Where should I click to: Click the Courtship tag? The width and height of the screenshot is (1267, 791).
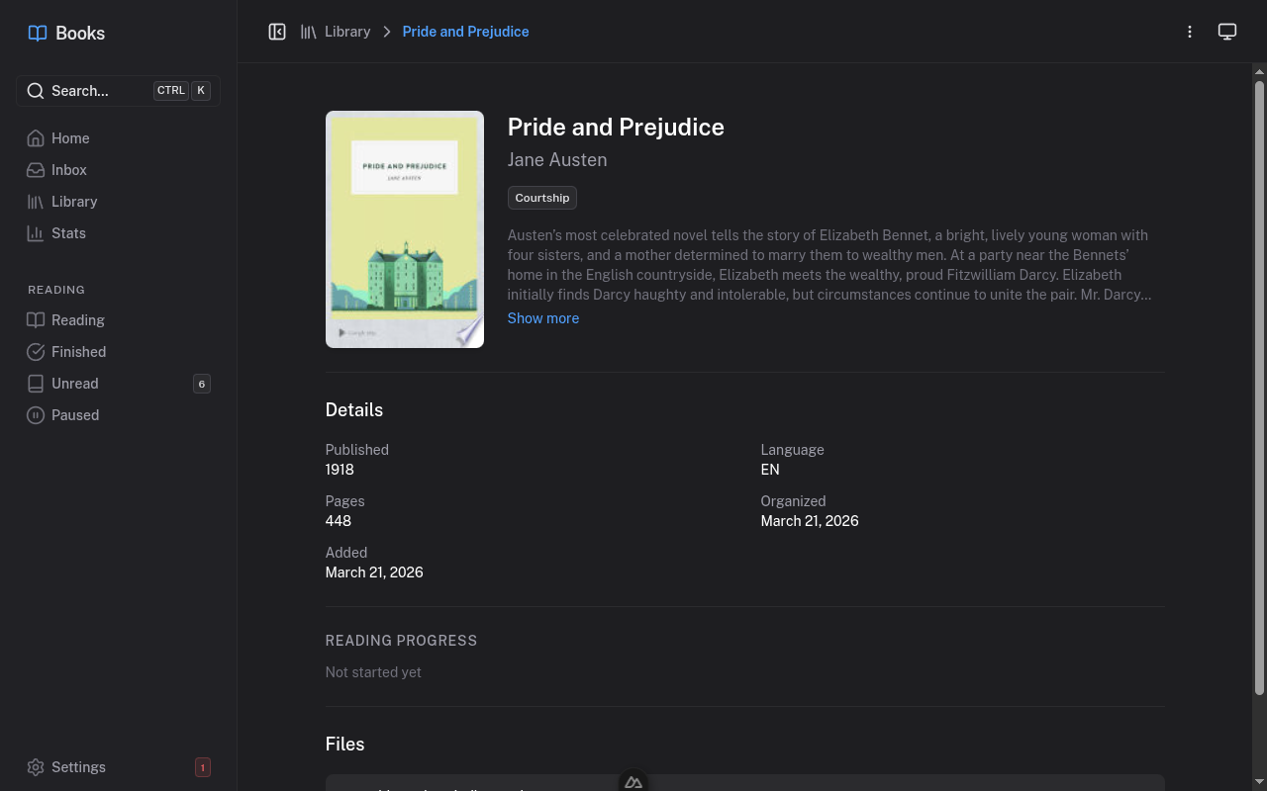542,198
